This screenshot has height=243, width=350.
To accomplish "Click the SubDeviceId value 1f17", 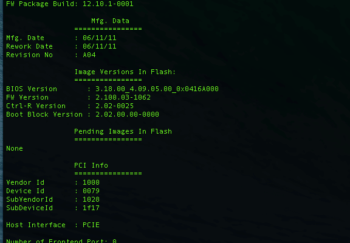I will tap(91, 208).
